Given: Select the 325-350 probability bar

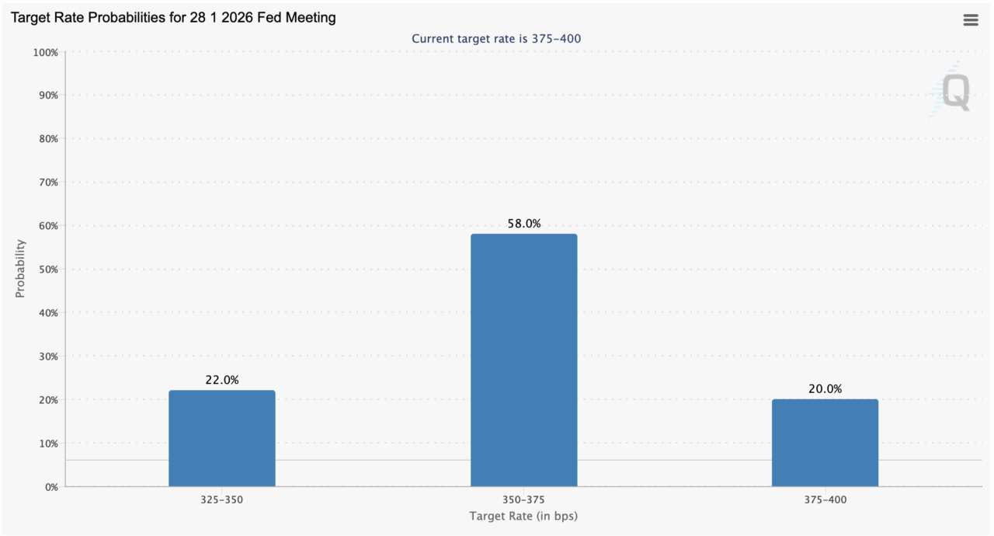Looking at the screenshot, I should [221, 438].
